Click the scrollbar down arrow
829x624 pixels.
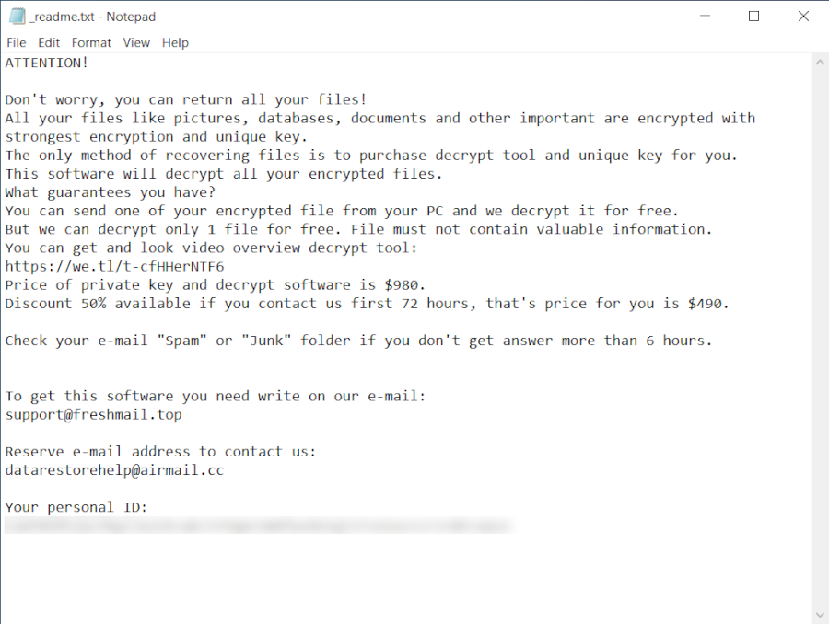coord(820,615)
